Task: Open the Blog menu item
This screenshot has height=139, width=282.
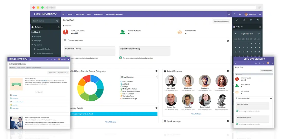Action: click(x=89, y=14)
